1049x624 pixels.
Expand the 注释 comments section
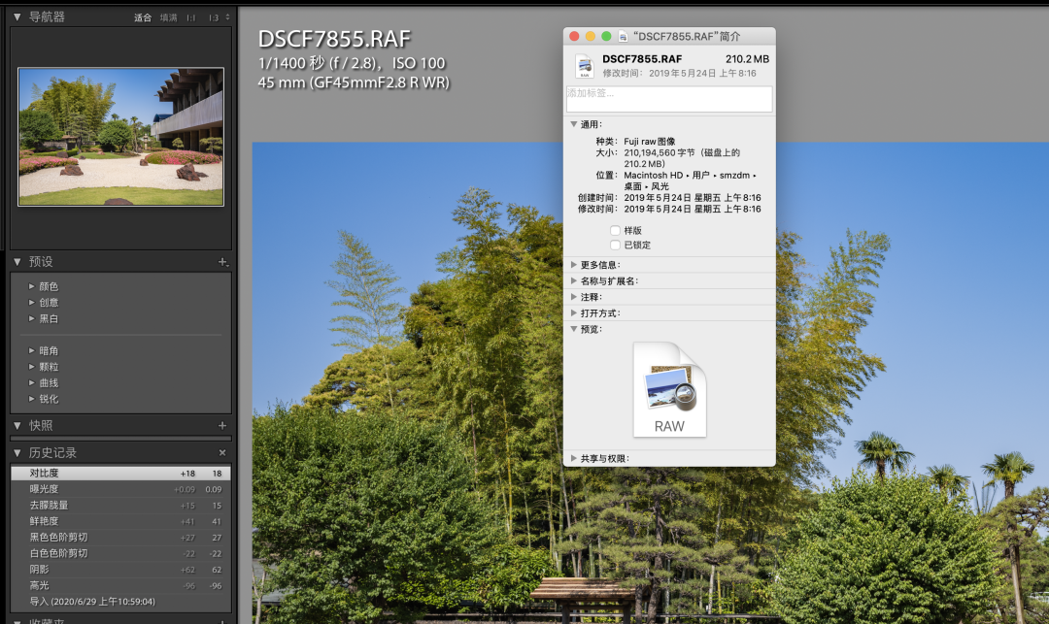pyautogui.click(x=573, y=297)
